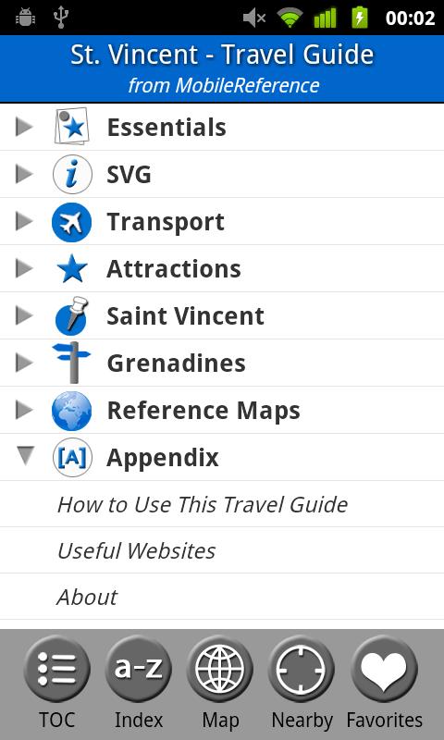This screenshot has width=444, height=740.
Task: Tap the info SVG icon
Action: [x=72, y=174]
